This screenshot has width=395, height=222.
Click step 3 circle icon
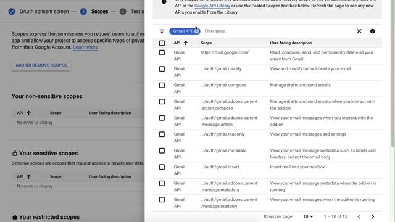(x=123, y=12)
